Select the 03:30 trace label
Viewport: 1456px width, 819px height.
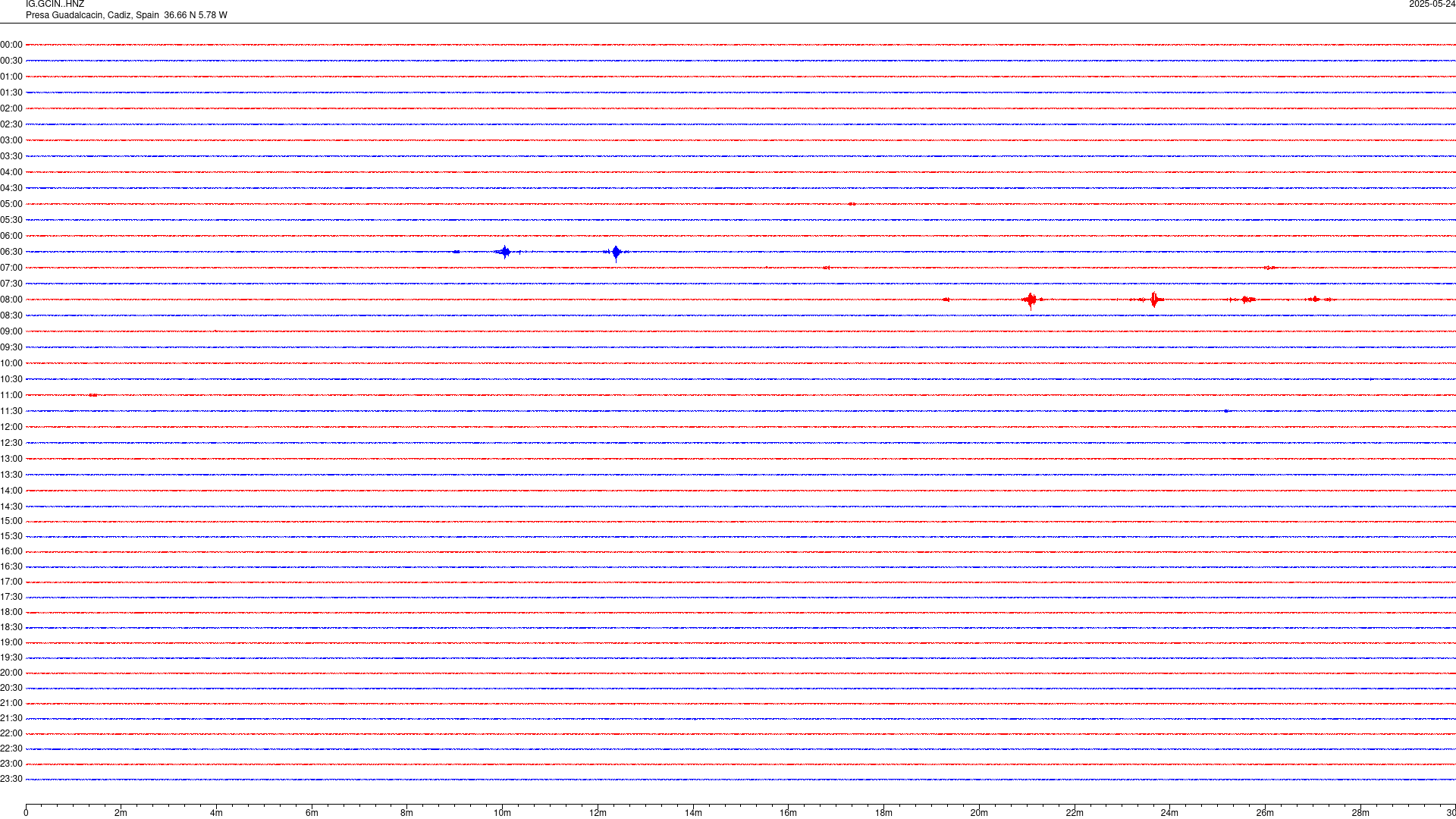[11, 156]
